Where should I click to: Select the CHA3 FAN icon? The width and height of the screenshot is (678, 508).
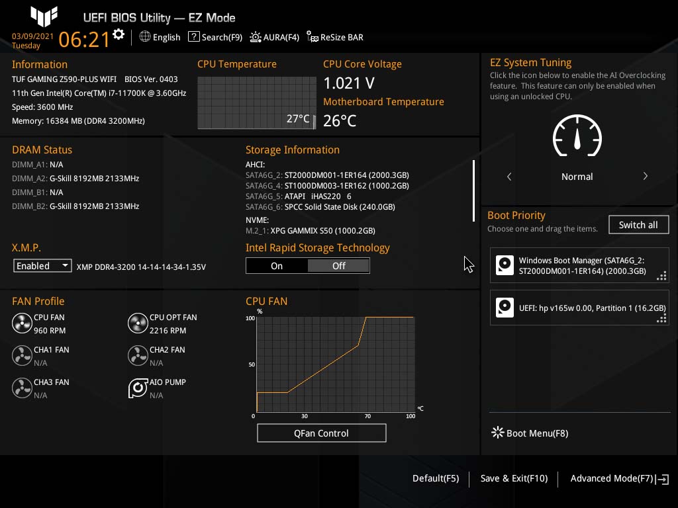pyautogui.click(x=22, y=388)
